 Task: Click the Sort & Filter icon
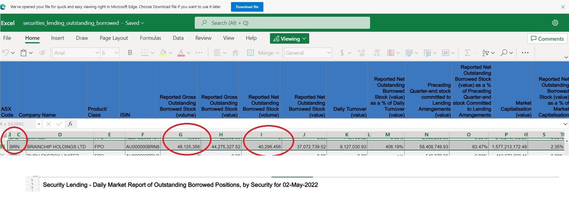pos(485,53)
